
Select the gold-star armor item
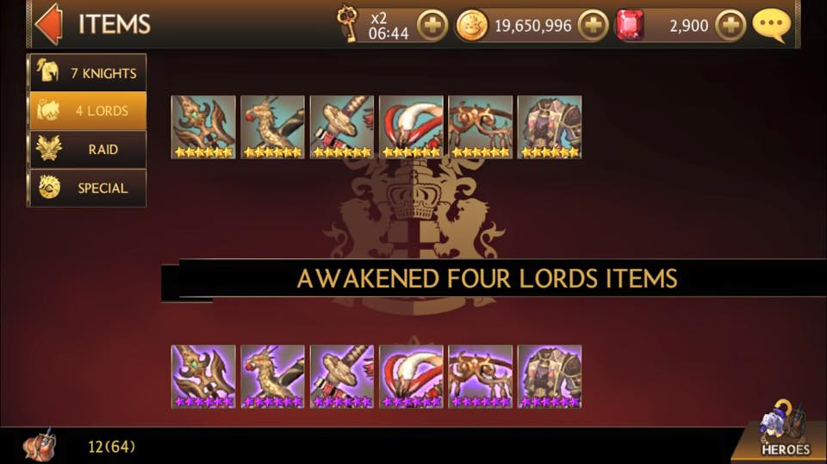[x=550, y=127]
